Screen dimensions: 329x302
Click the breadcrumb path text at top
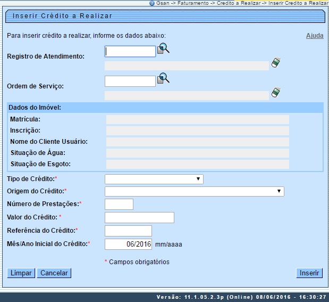[242, 3]
